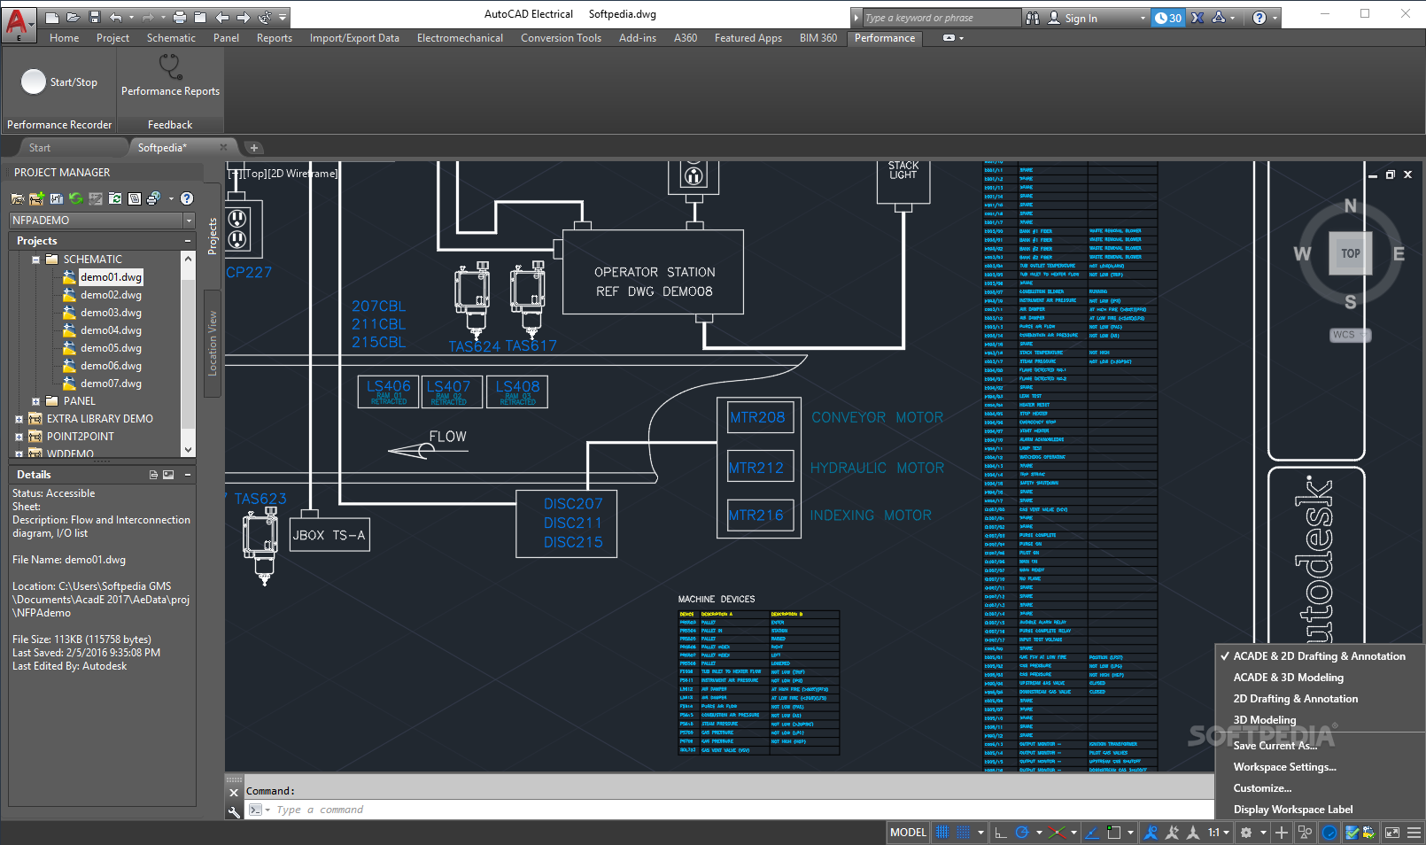The height and width of the screenshot is (845, 1426).
Task: Click Open Project icon in Project Manager
Action: (18, 198)
